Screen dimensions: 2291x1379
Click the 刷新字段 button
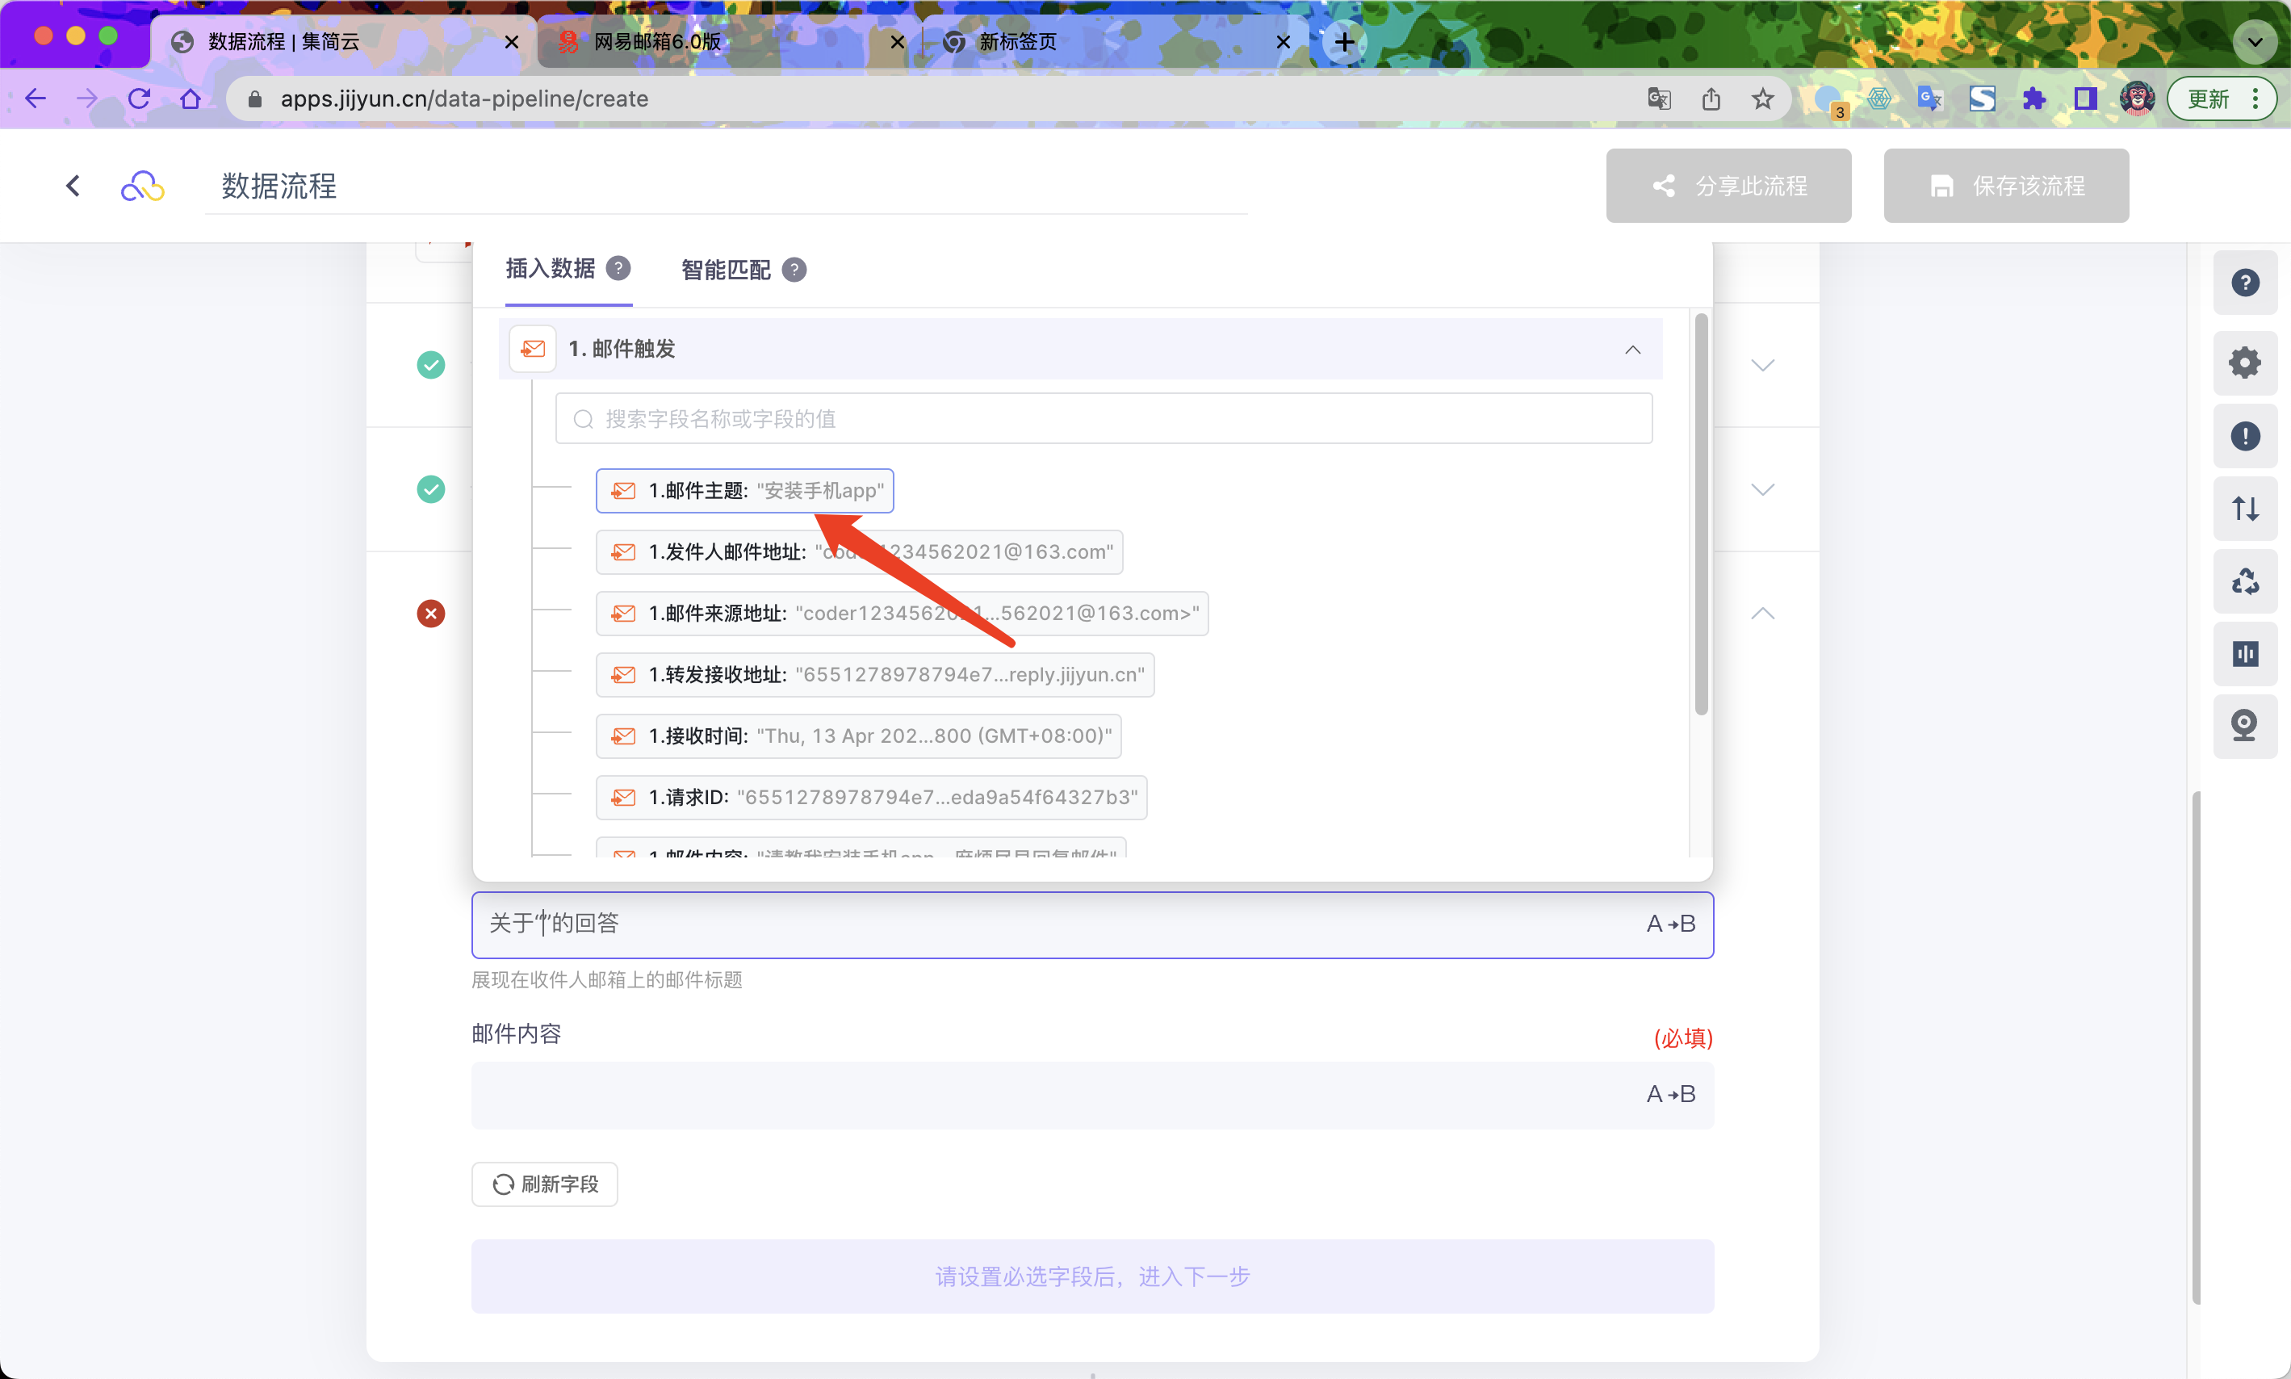[544, 1184]
